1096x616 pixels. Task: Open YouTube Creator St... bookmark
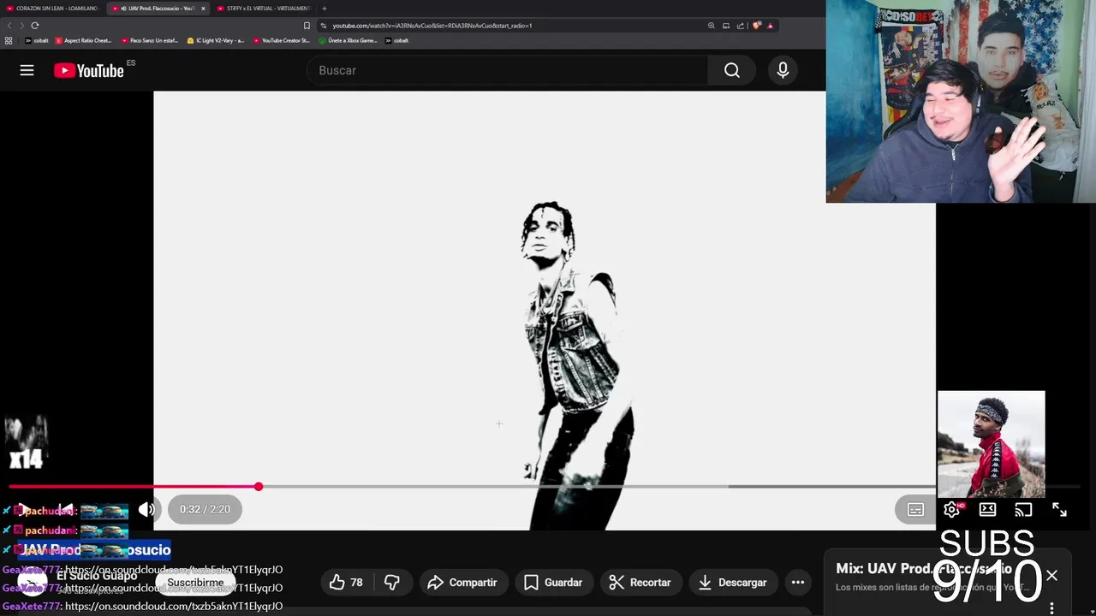281,40
